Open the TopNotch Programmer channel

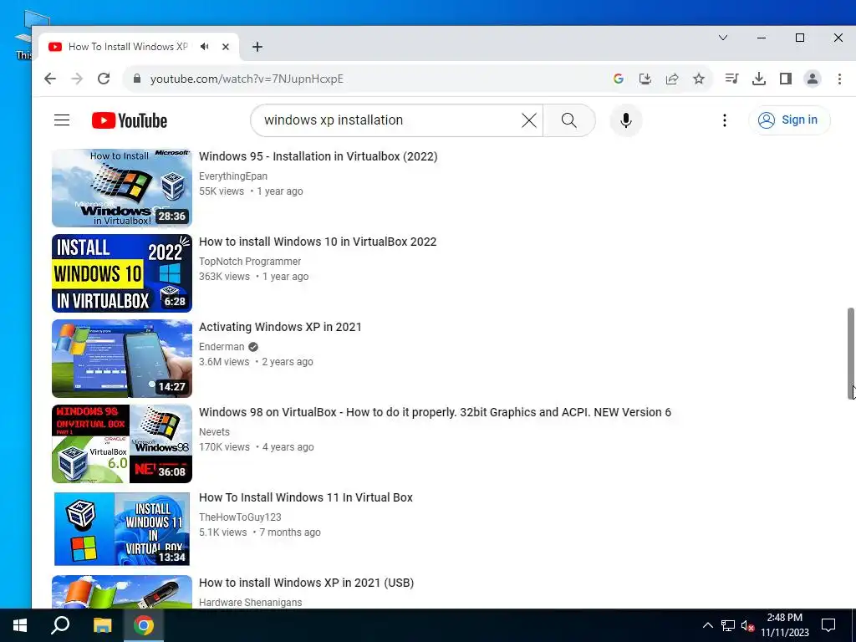[x=250, y=262]
